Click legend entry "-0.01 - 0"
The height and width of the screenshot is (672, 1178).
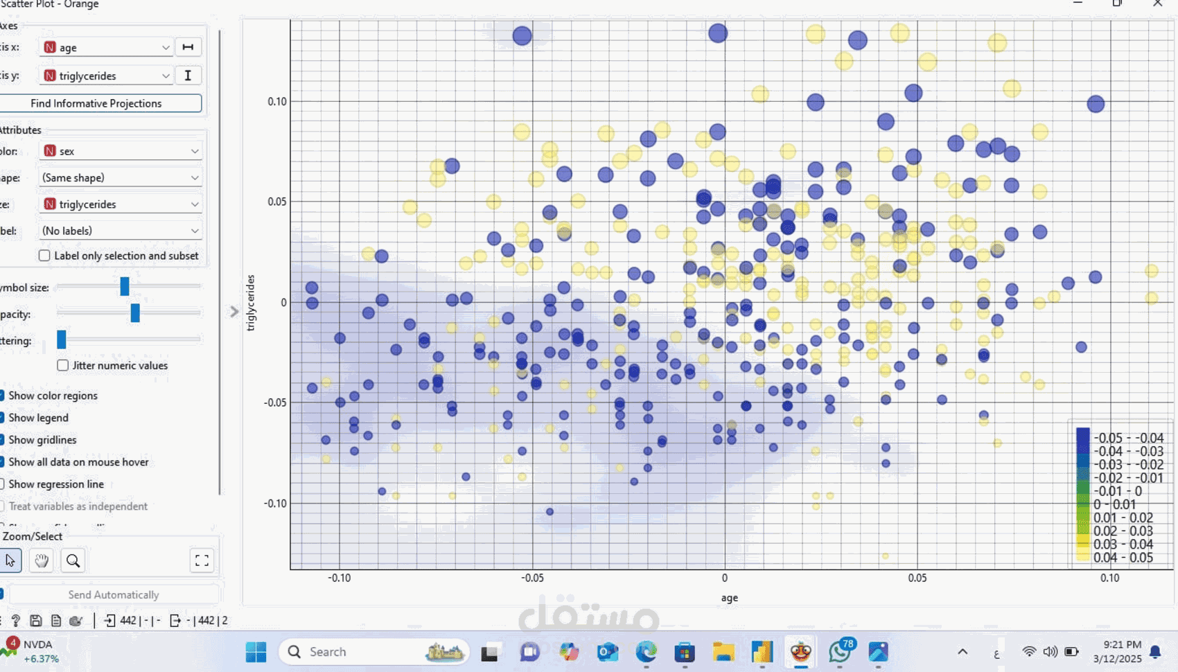pyautogui.click(x=1118, y=491)
